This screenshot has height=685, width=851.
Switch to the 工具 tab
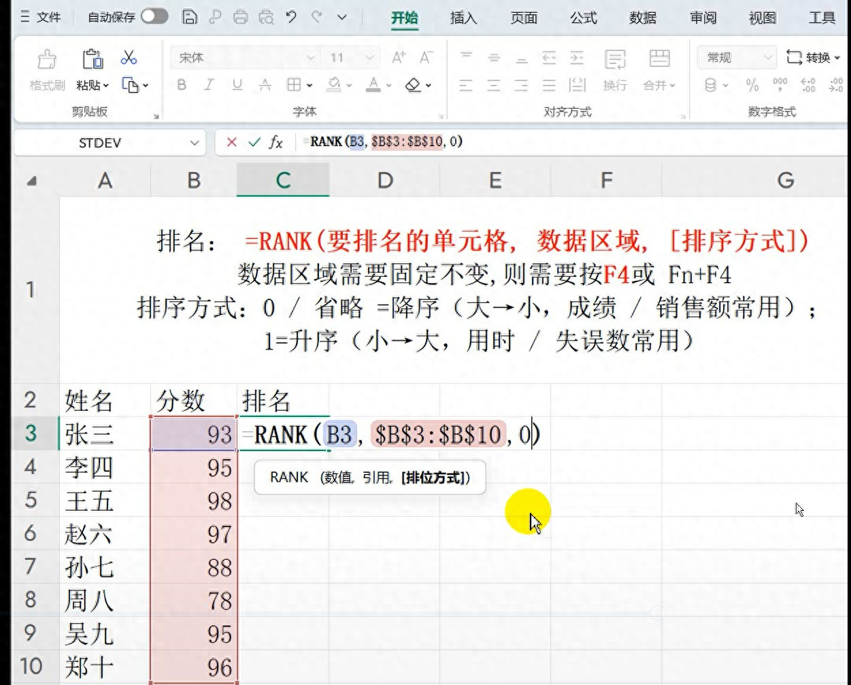pyautogui.click(x=822, y=18)
